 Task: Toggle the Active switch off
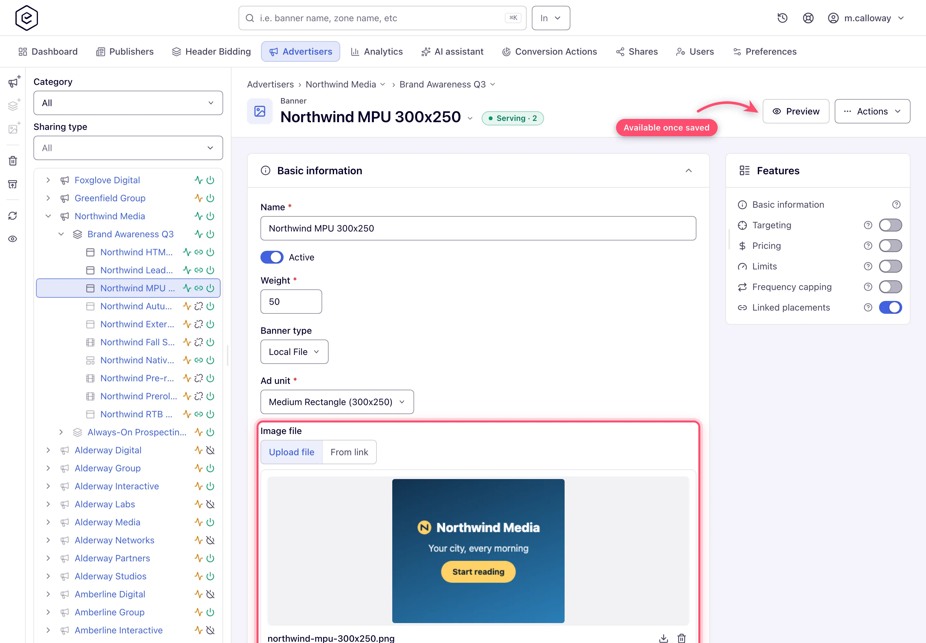coord(272,258)
